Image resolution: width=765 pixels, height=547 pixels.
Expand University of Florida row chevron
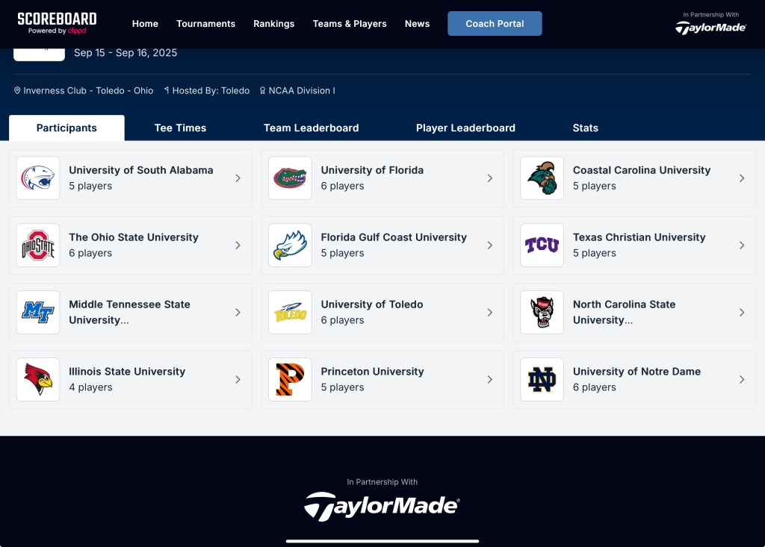click(490, 178)
